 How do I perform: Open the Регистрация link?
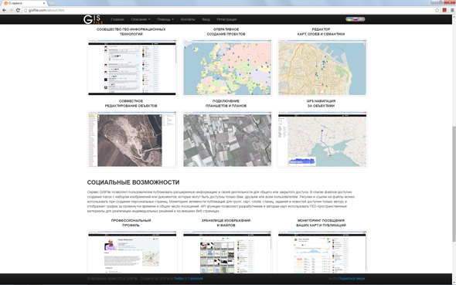(226, 19)
